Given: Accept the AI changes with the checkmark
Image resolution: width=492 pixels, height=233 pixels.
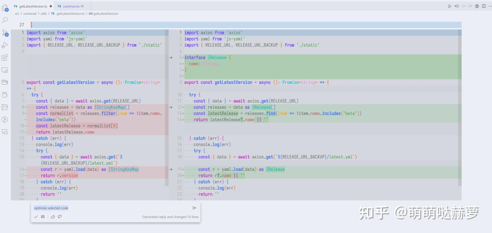Looking at the screenshot, I should coord(36,217).
